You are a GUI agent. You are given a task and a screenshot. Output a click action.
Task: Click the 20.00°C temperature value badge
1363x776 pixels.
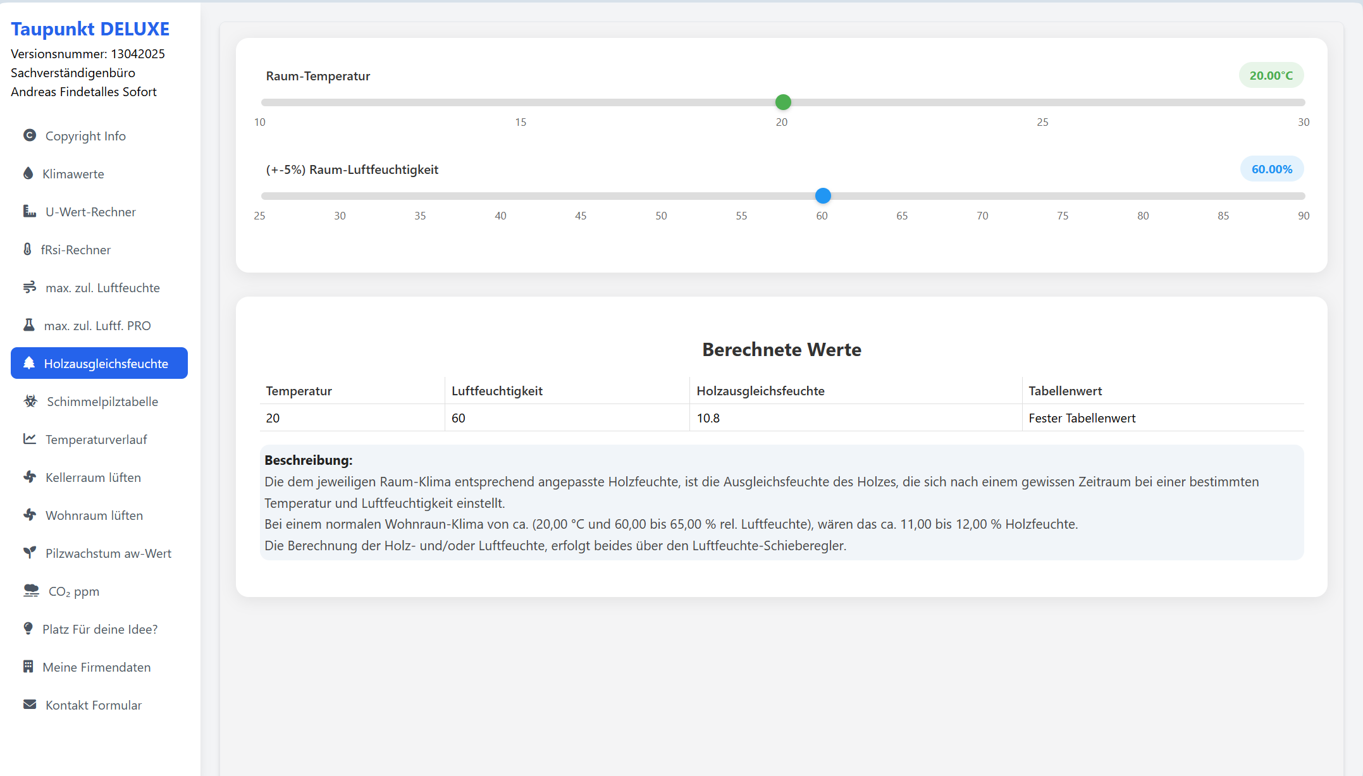[x=1271, y=75]
